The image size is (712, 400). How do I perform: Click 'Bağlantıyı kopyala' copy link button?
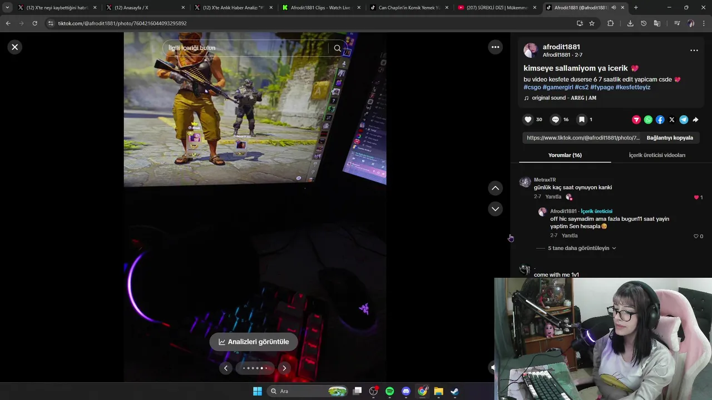click(670, 138)
